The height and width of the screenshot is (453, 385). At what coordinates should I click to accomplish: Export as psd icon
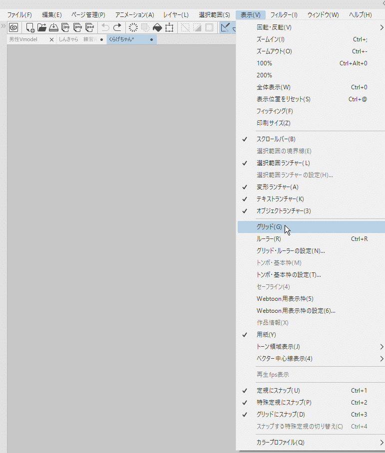coord(90,27)
